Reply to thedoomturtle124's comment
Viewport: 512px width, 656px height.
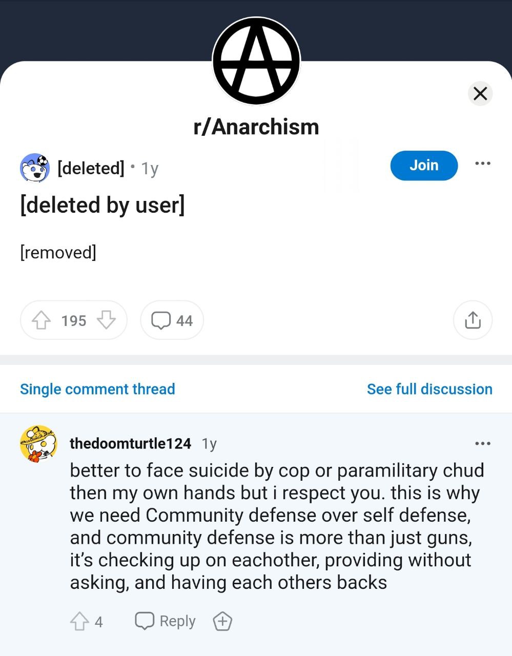pyautogui.click(x=165, y=621)
